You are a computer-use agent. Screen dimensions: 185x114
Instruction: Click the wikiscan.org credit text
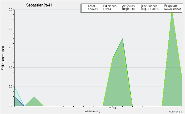92,111
